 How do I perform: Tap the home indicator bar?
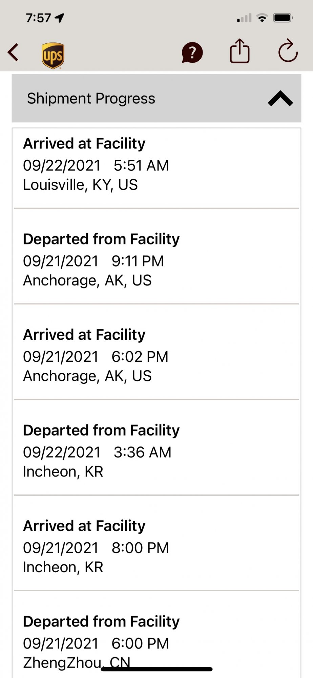pos(156,669)
